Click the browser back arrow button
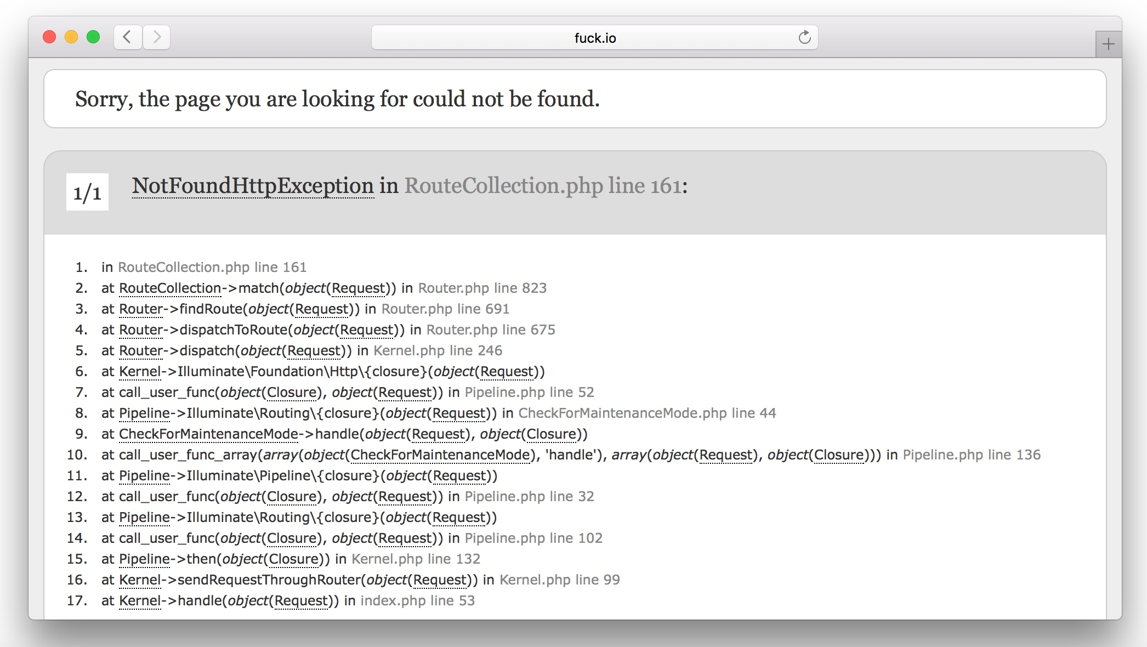 tap(128, 37)
